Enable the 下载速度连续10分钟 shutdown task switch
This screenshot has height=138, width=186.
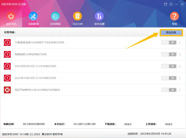169,42
